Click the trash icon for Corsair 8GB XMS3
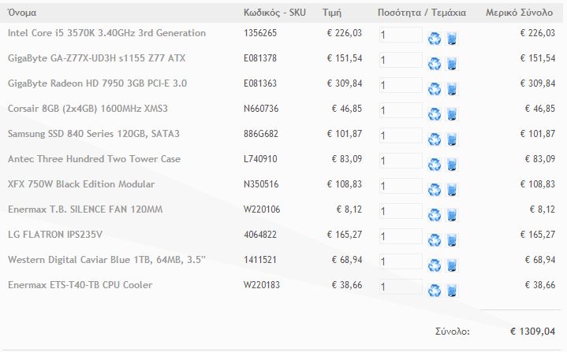Viewport: 567px width, 352px height. [452, 114]
